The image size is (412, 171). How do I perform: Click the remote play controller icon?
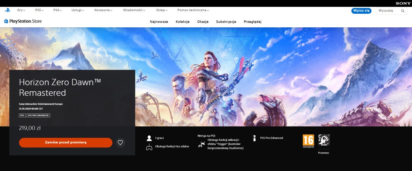click(149, 147)
